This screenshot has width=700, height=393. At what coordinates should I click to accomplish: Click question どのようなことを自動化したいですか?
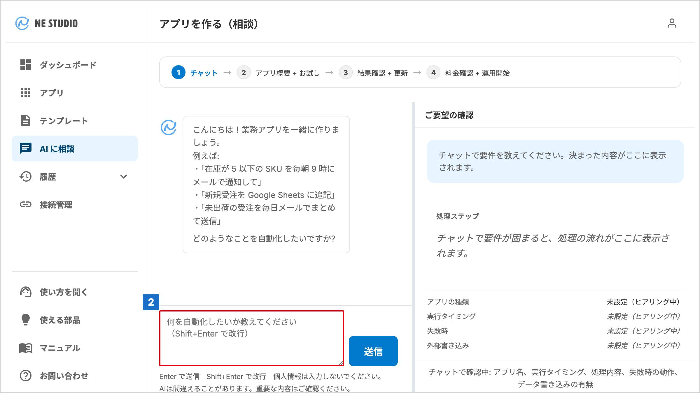(264, 238)
